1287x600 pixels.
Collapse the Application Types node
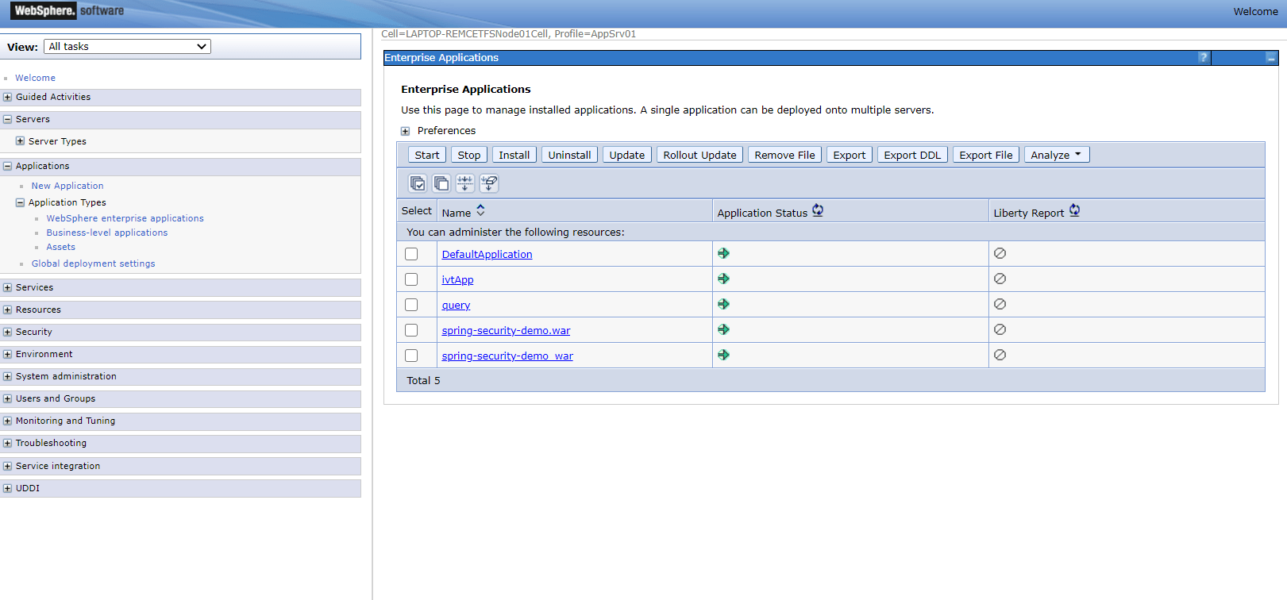pos(20,202)
